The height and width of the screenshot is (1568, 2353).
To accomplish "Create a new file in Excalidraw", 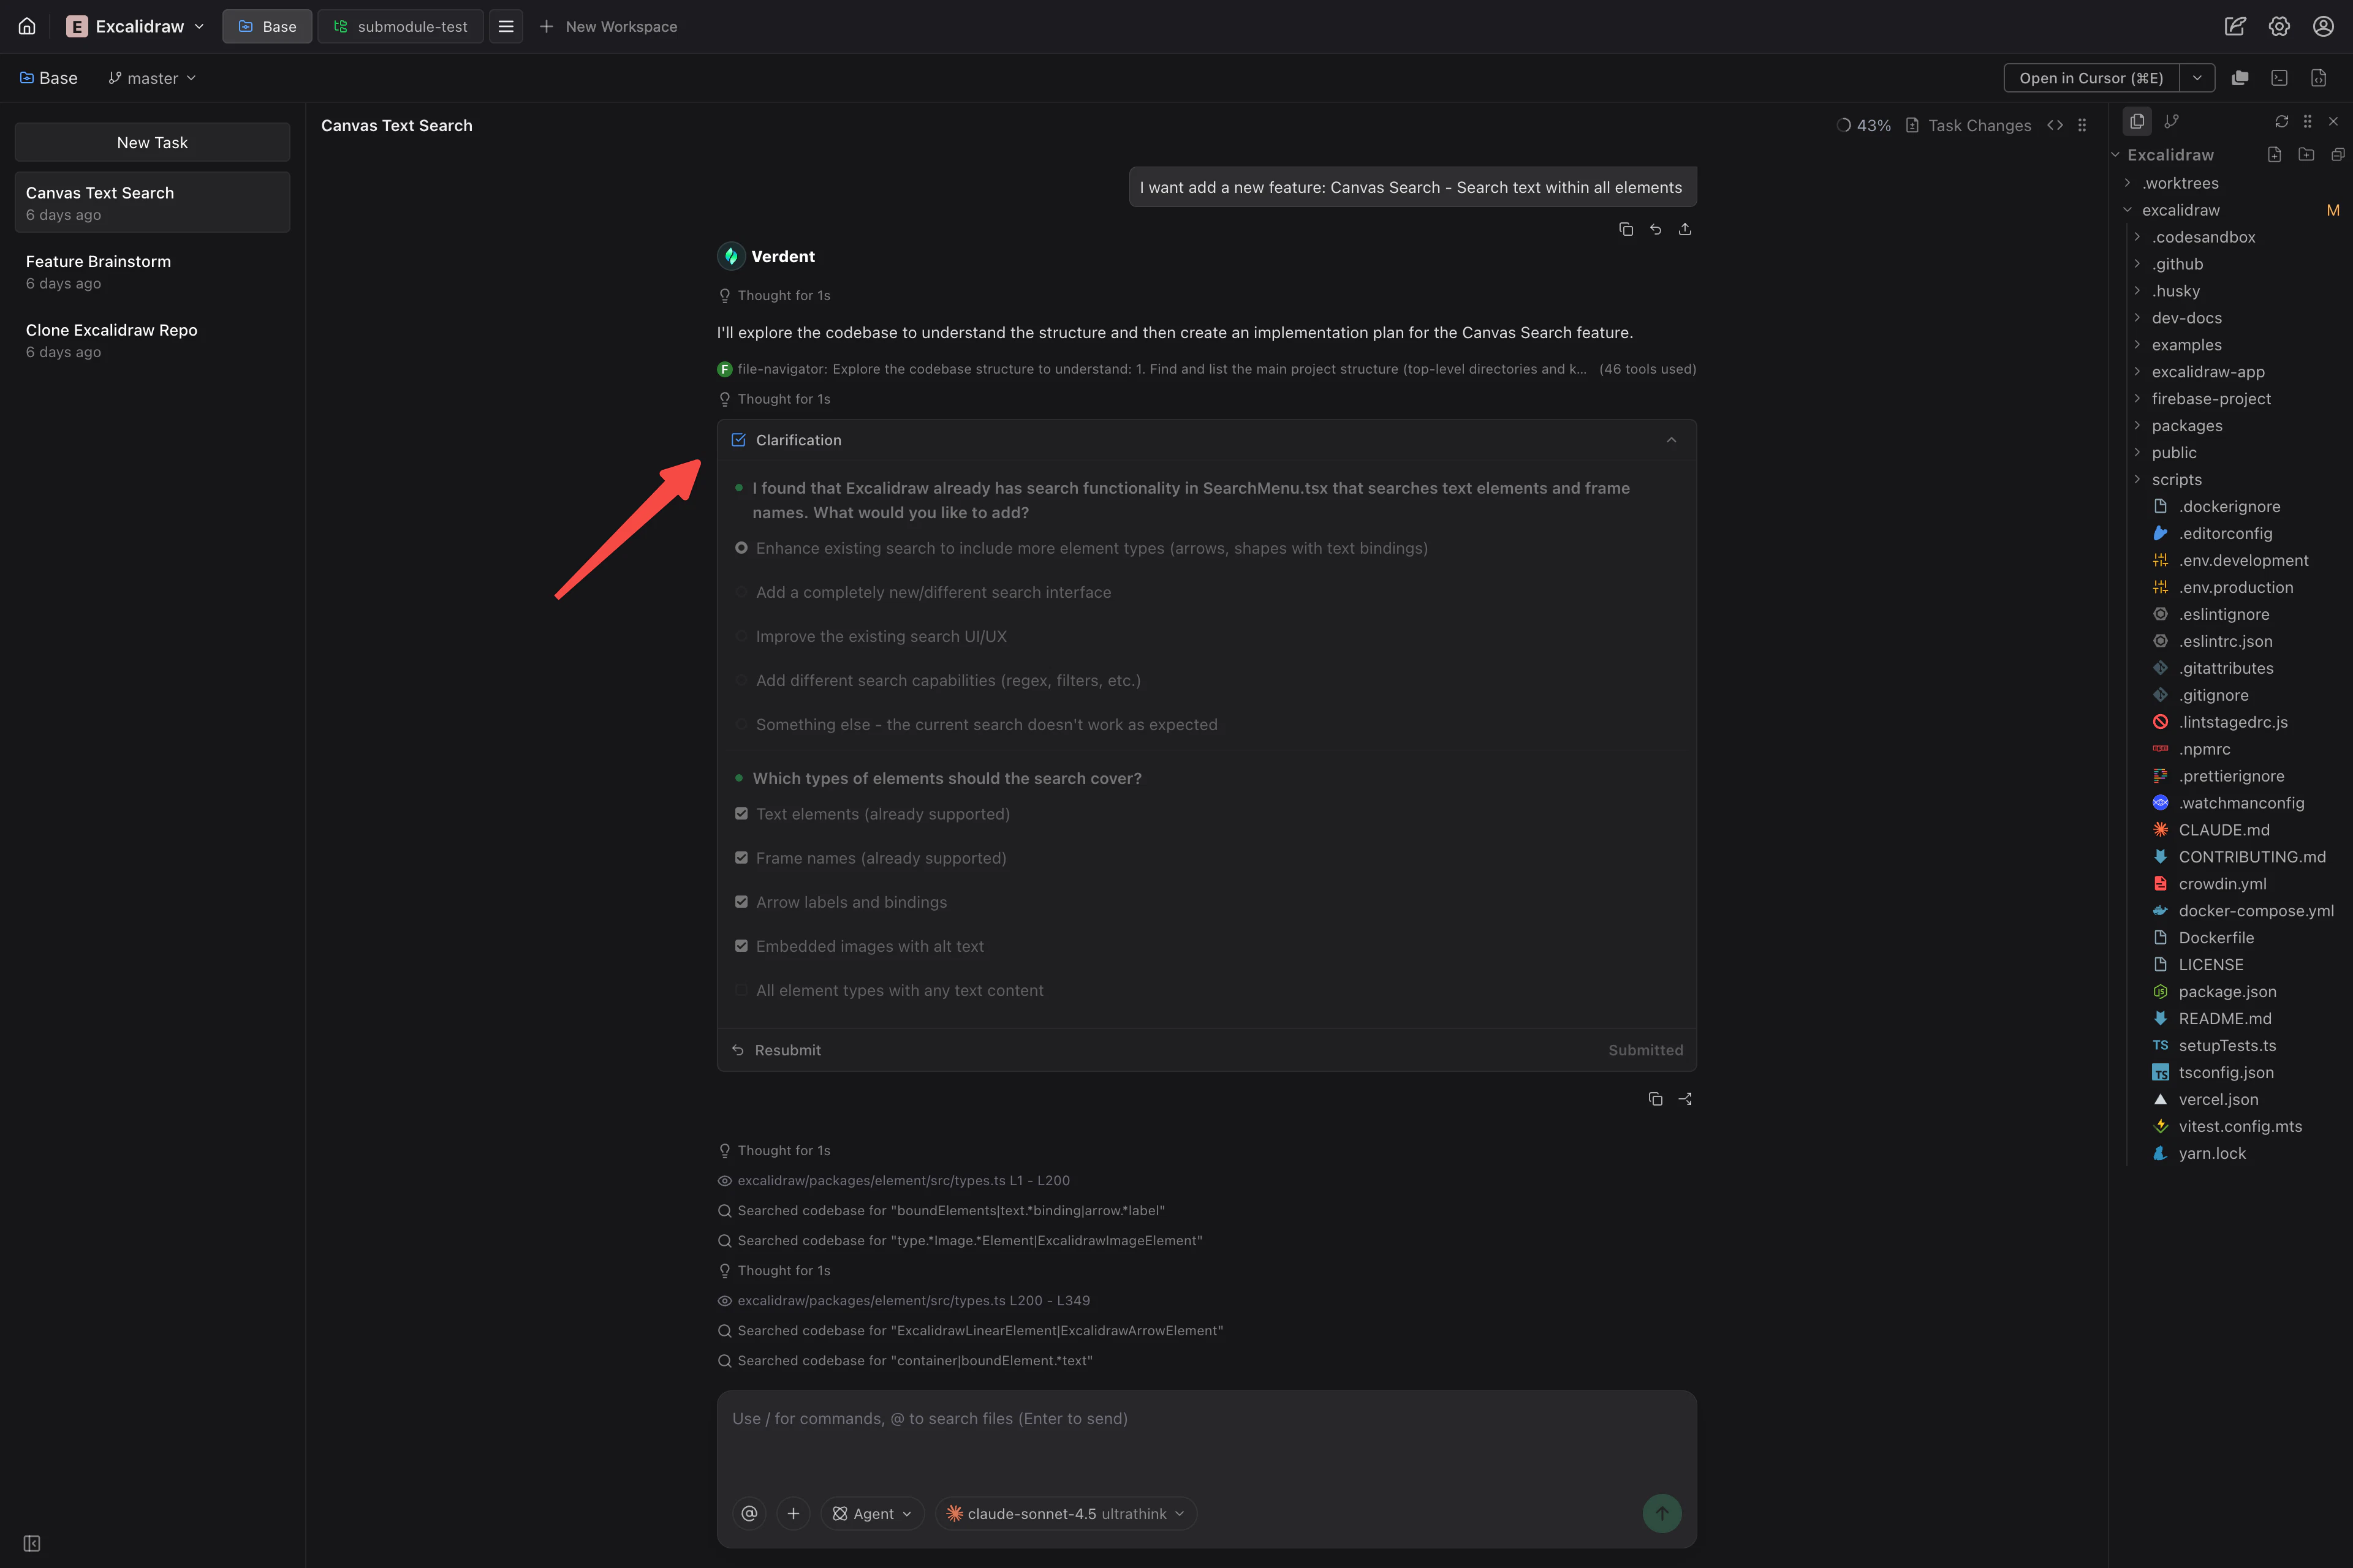I will [2274, 154].
